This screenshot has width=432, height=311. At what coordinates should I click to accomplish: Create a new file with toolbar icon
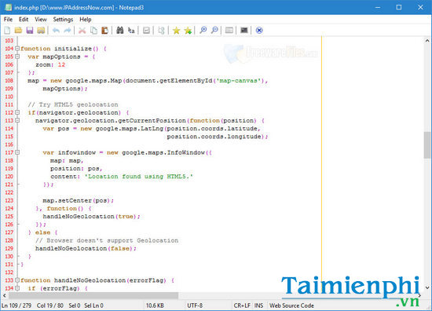click(7, 31)
